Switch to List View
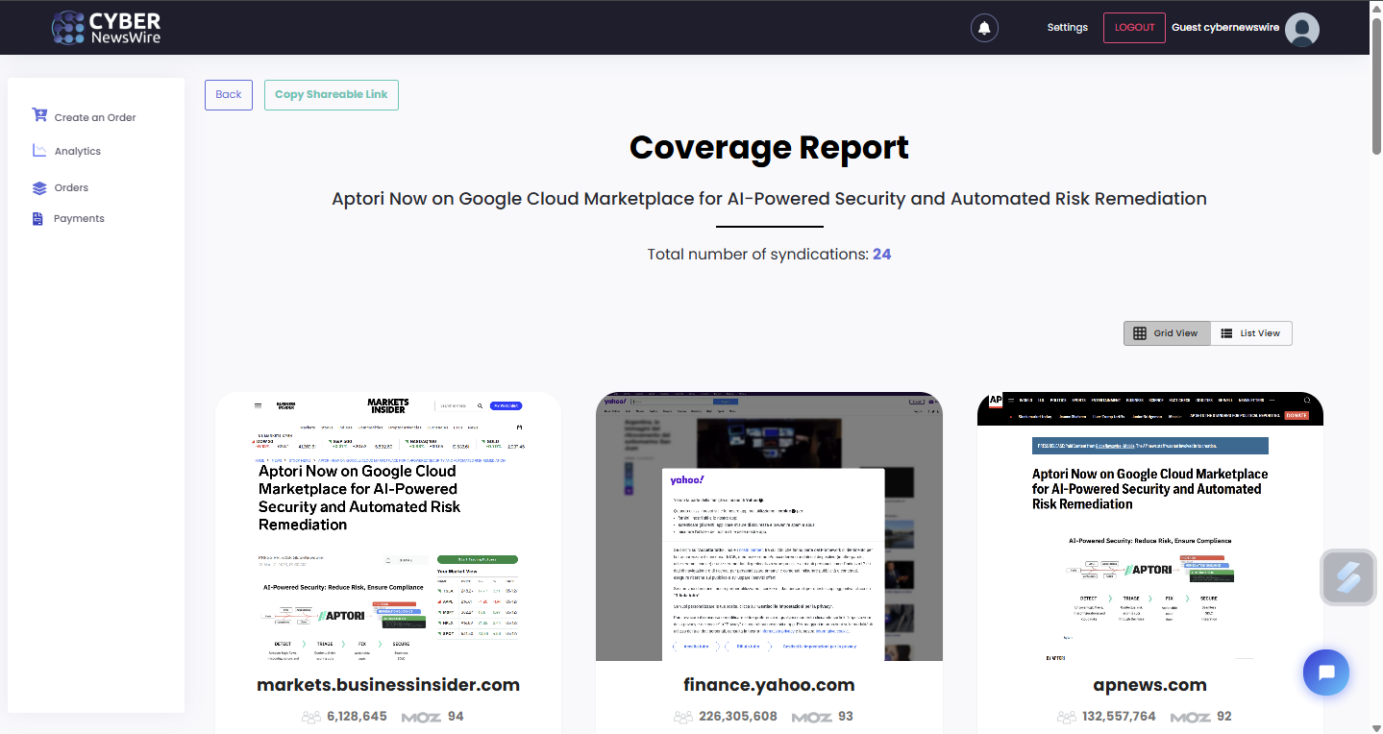This screenshot has width=1383, height=734. pyautogui.click(x=1250, y=333)
